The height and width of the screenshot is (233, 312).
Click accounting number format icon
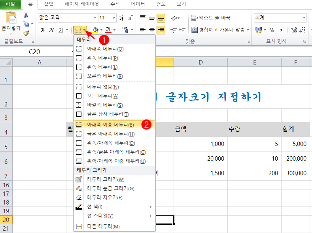259,30
